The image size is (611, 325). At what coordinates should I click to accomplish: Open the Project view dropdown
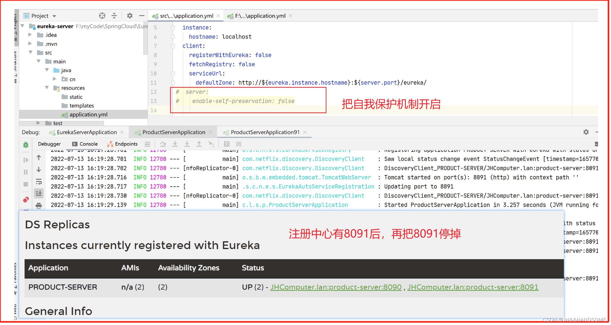point(54,16)
